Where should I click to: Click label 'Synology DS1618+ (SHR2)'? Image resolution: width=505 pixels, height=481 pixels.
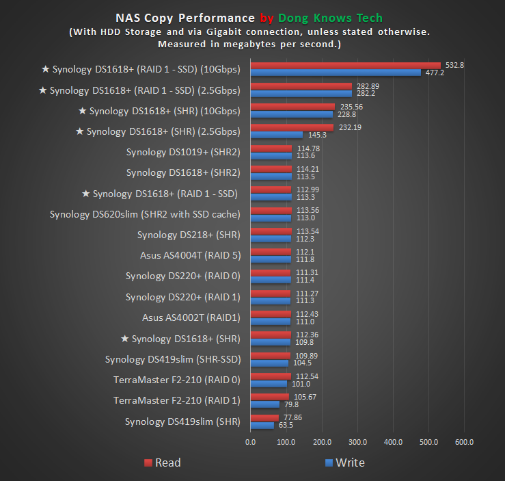[x=183, y=173]
